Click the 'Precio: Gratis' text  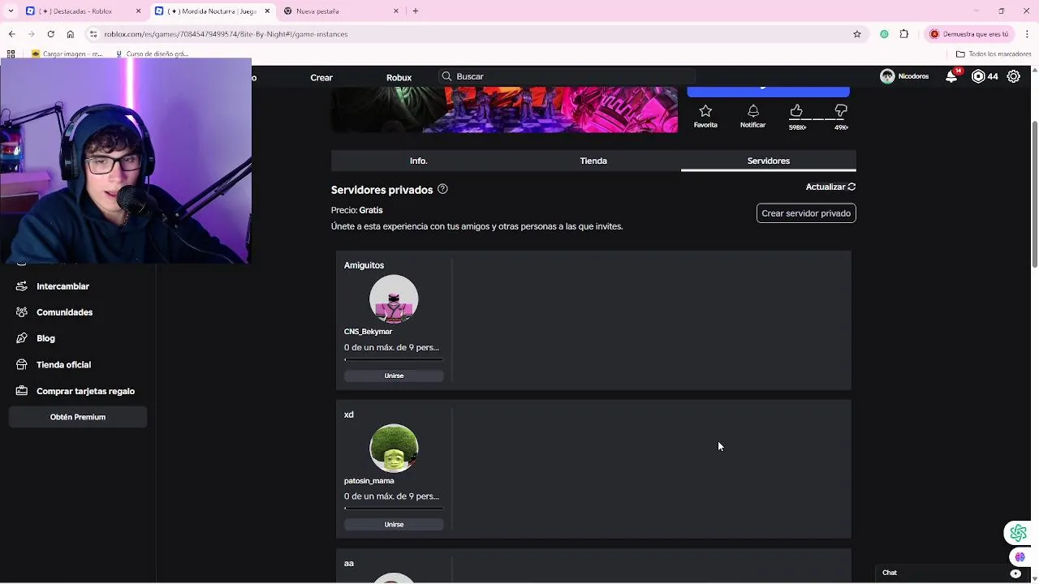(356, 210)
